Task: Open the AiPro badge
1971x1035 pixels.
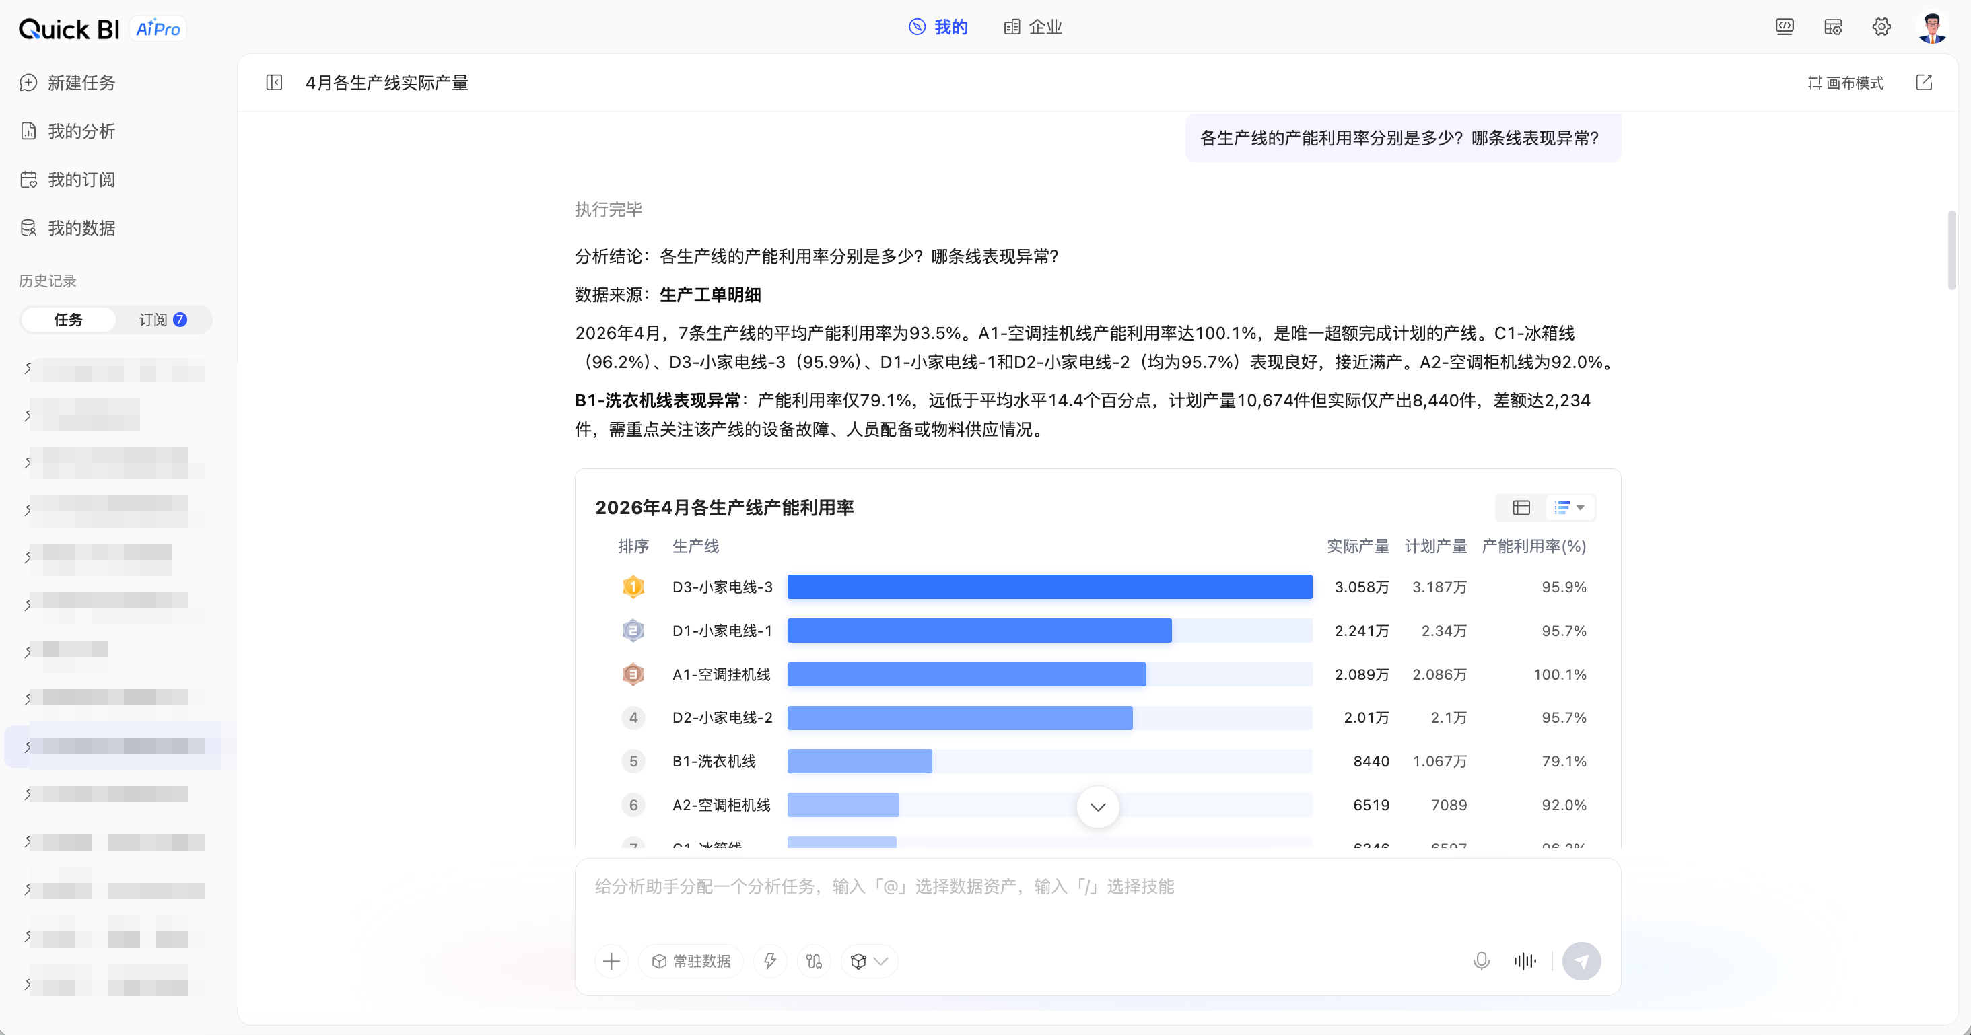Action: click(158, 28)
